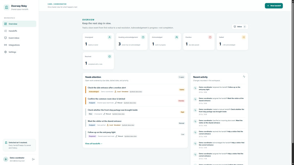Open the Event inbox page

[x=19, y=38]
